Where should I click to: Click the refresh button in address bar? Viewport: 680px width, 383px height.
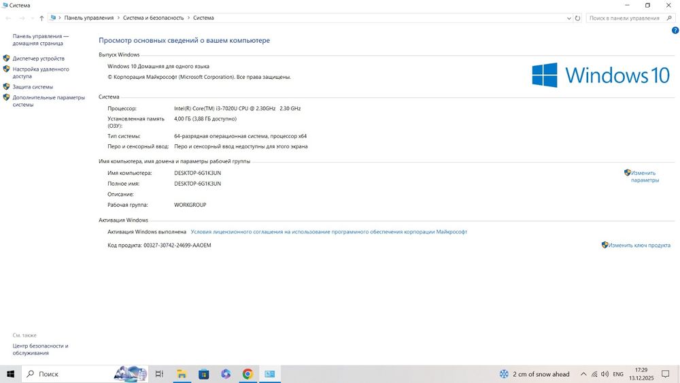coord(577,18)
